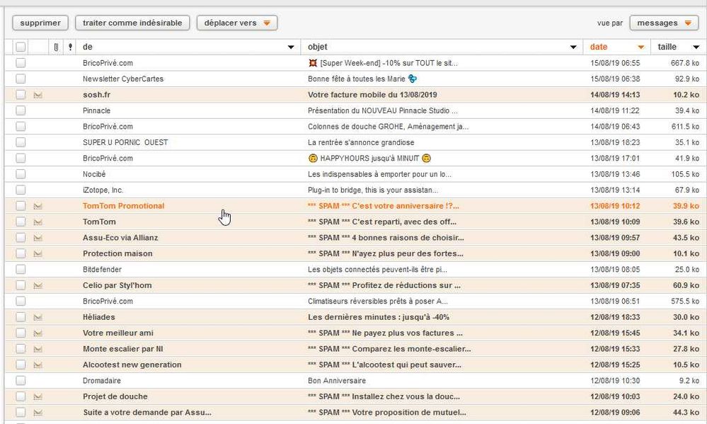Image resolution: width=707 pixels, height=424 pixels.
Task: Click unread envelope icon beside sosh.fr
Action: 38,95
